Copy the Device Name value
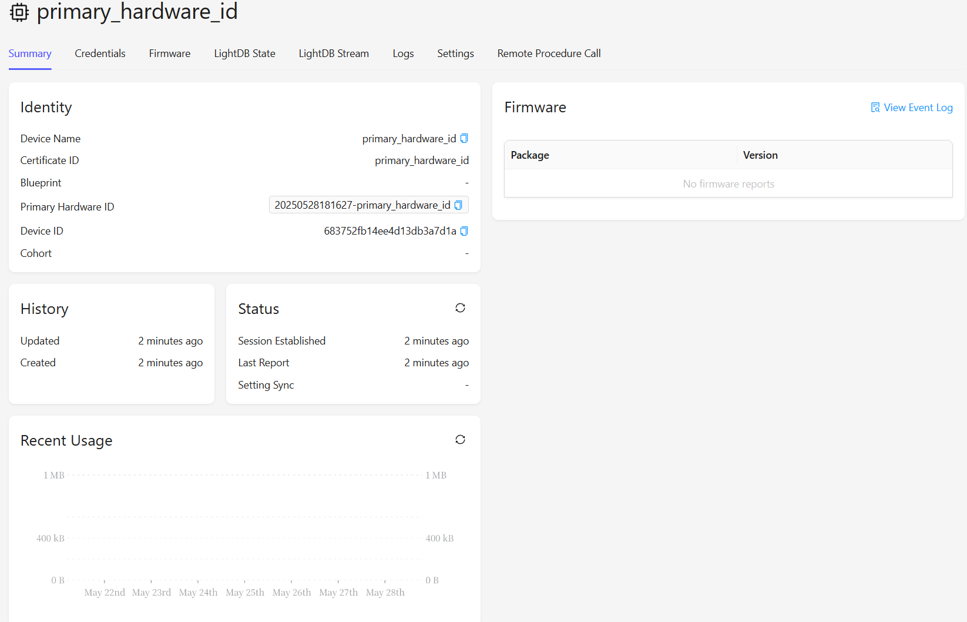 point(464,139)
